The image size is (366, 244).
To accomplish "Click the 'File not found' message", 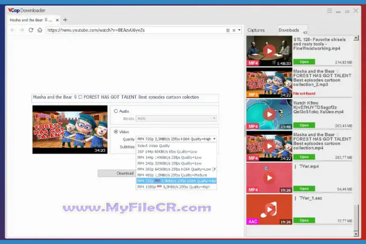I will 304,94.
